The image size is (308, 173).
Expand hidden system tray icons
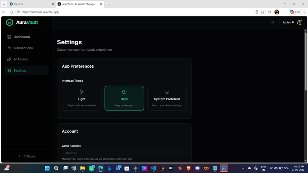243,168
